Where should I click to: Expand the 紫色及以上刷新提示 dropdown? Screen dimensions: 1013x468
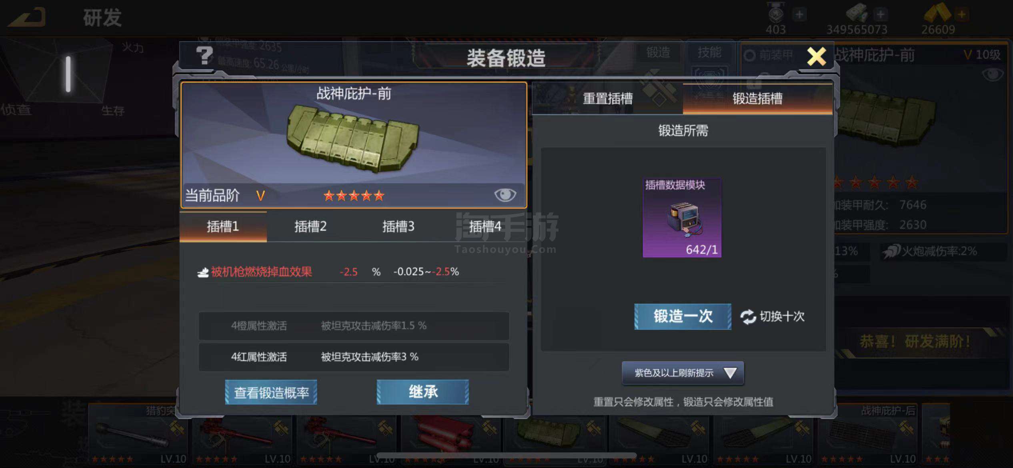(683, 373)
